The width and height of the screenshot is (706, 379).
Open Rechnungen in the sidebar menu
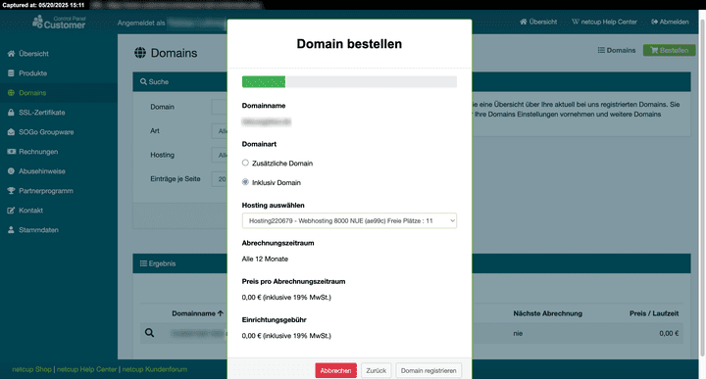click(x=38, y=152)
